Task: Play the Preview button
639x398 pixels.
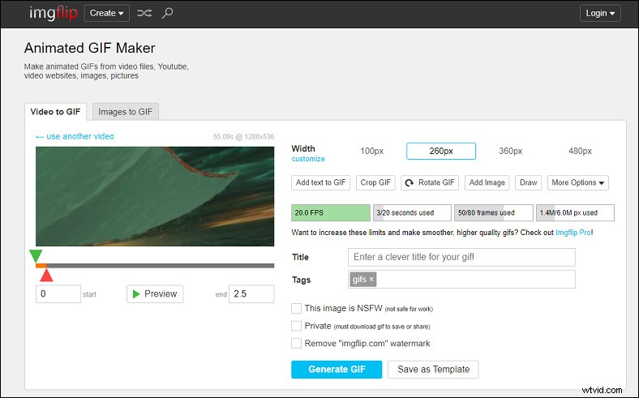Action: [x=155, y=294]
